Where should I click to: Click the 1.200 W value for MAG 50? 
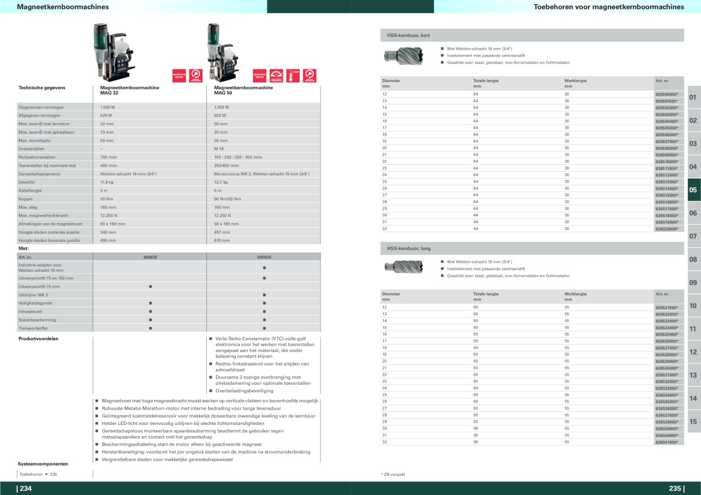click(x=222, y=107)
